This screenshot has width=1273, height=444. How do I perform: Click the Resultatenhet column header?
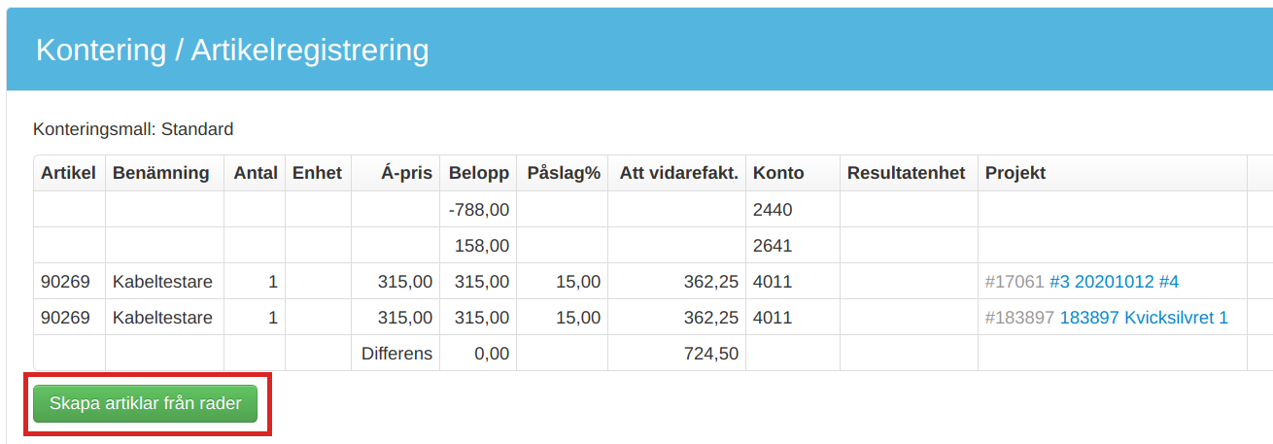[907, 173]
